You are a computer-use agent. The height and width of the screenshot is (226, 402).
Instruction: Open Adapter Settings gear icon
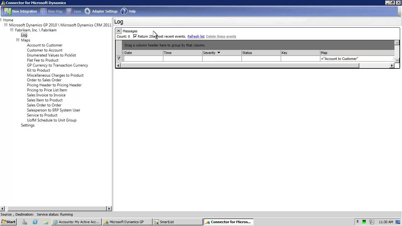(88, 11)
